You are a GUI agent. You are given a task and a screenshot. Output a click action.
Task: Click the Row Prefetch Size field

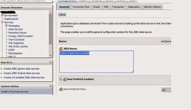click(166, 90)
